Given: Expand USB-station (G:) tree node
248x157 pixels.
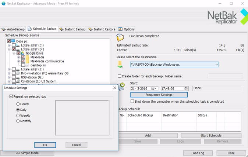Looking at the screenshot, I should tap(9, 77).
